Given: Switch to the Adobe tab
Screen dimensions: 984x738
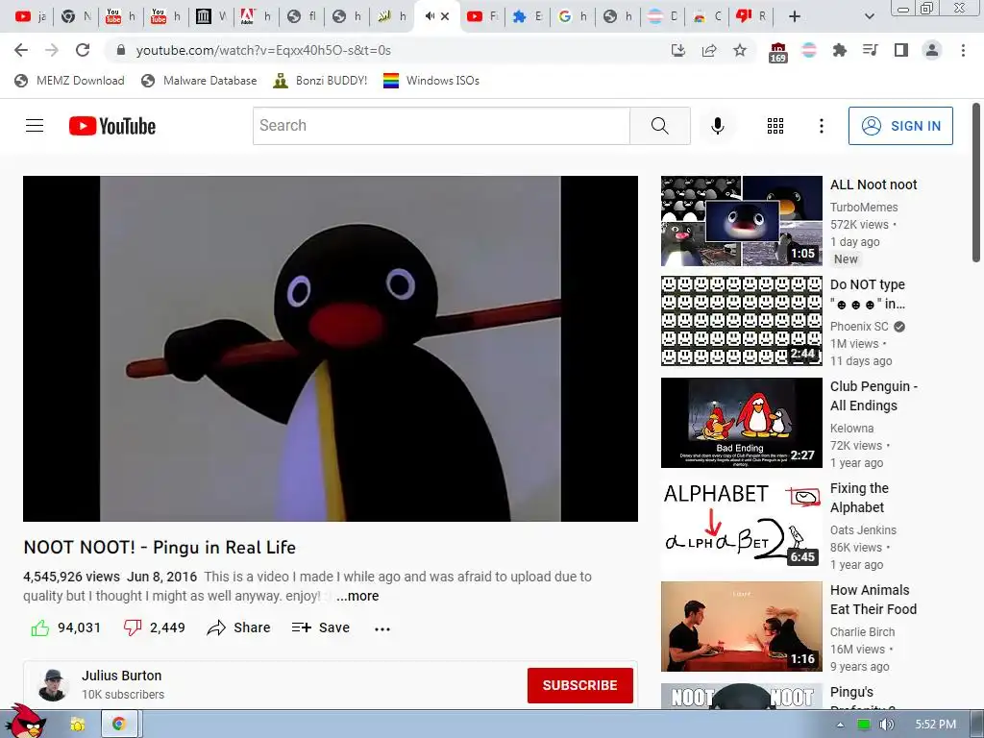Looking at the screenshot, I should [256, 16].
